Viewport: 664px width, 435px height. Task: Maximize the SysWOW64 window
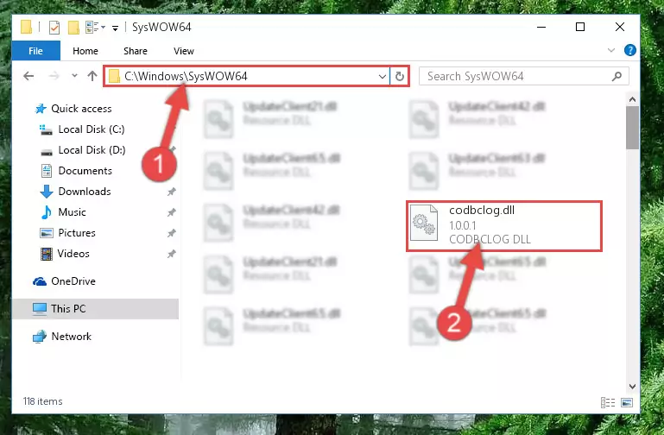point(580,27)
